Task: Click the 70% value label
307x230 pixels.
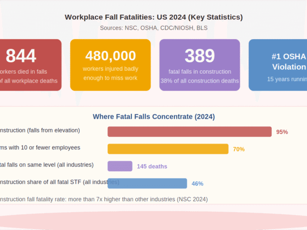Action: click(239, 149)
